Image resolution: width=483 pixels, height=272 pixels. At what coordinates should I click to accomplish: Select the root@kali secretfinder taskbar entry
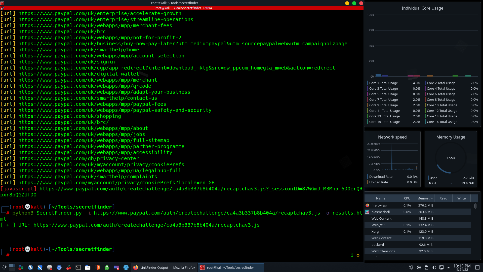tap(230, 267)
